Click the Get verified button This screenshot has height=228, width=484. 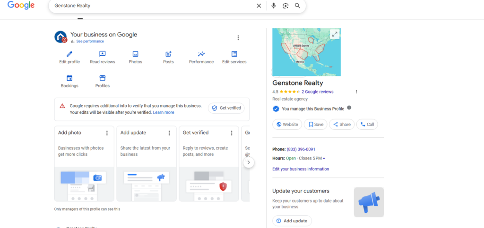click(226, 108)
